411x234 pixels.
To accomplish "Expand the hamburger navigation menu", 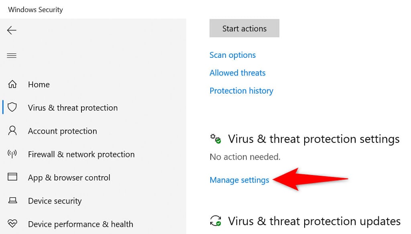I will (x=12, y=55).
